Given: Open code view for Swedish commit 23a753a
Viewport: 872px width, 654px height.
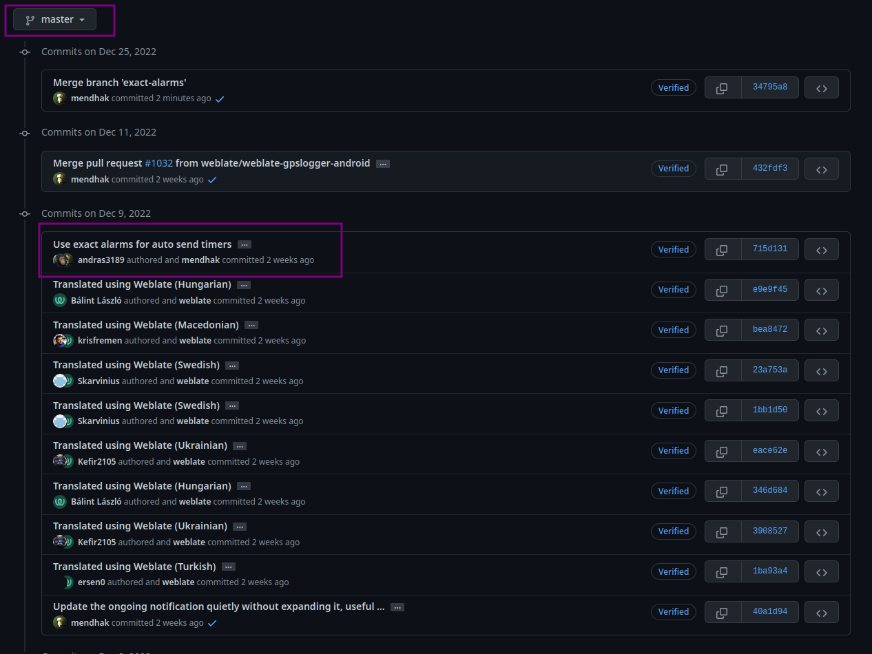Looking at the screenshot, I should 821,370.
